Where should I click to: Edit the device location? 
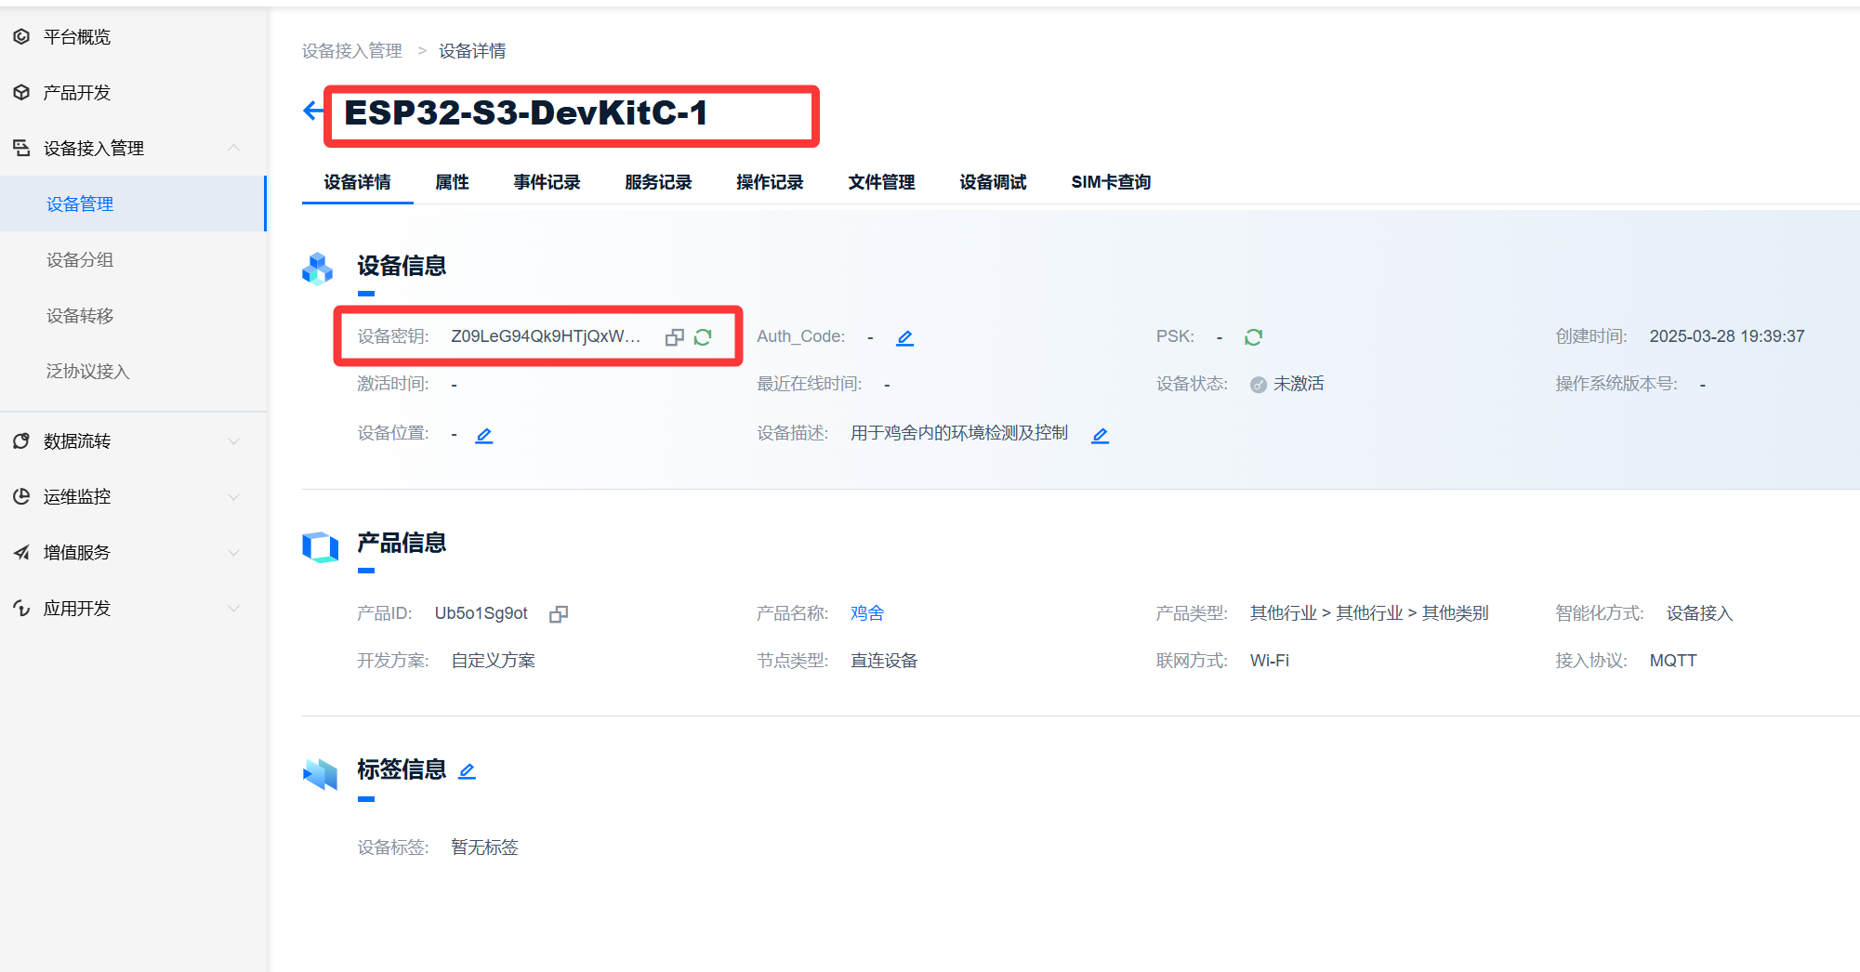click(484, 435)
